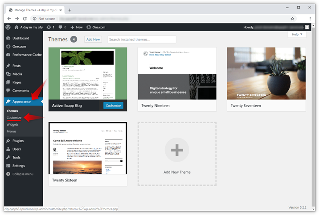Click the plus New icon in admin bar
This screenshot has width=319, height=215.
coord(72,27)
